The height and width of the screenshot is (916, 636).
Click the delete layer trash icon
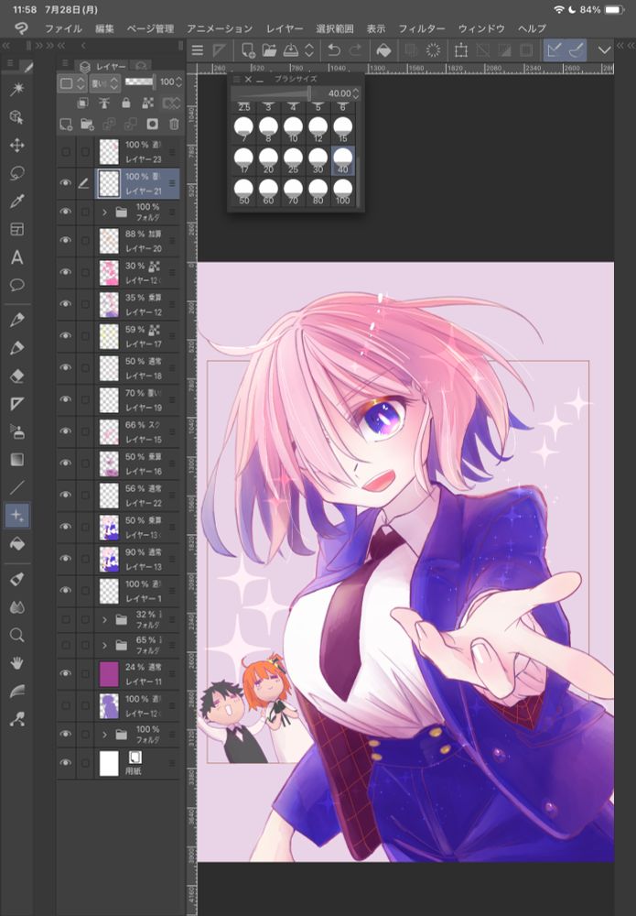click(174, 124)
